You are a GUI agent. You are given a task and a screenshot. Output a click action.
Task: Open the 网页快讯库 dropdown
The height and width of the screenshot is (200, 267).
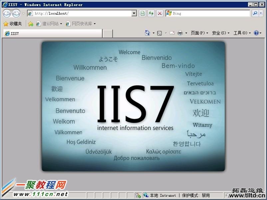tap(81, 24)
